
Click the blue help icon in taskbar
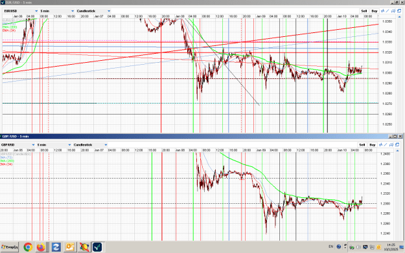(x=339, y=247)
